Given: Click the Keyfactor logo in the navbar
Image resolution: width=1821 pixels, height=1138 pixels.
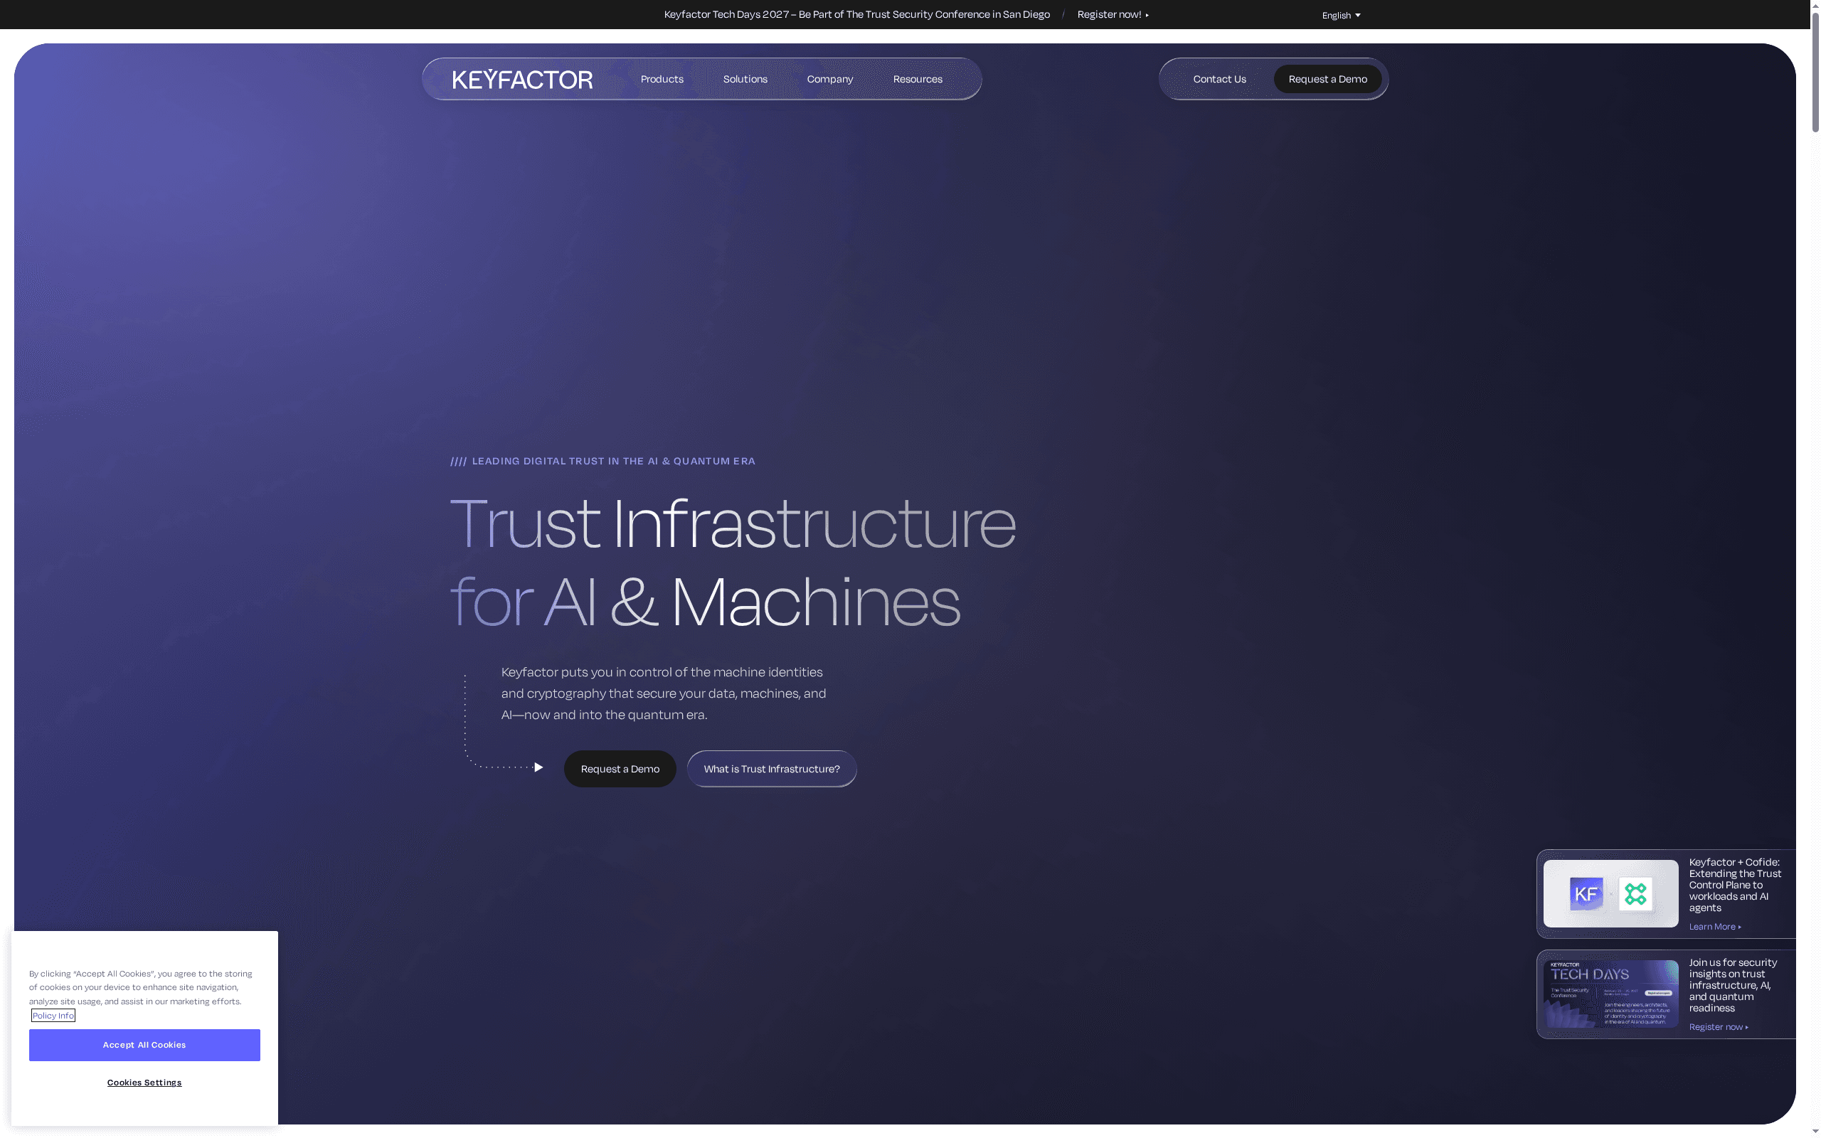Looking at the screenshot, I should pos(522,79).
